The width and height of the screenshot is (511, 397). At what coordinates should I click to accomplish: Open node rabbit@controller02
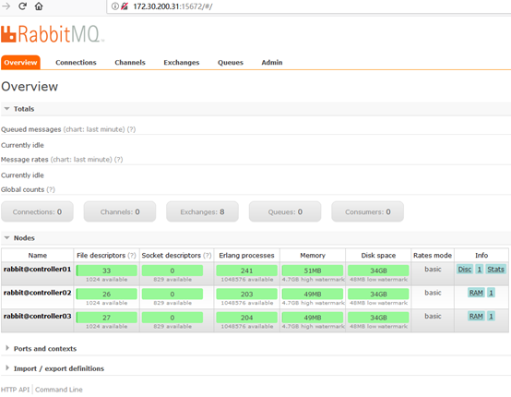pyautogui.click(x=37, y=293)
